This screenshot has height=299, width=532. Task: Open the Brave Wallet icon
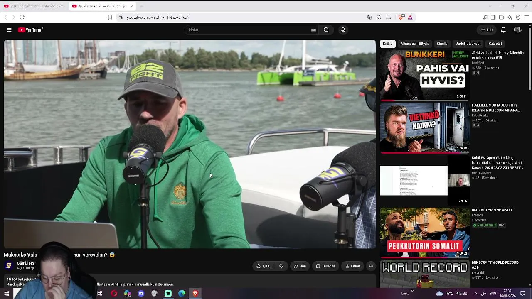[501, 17]
